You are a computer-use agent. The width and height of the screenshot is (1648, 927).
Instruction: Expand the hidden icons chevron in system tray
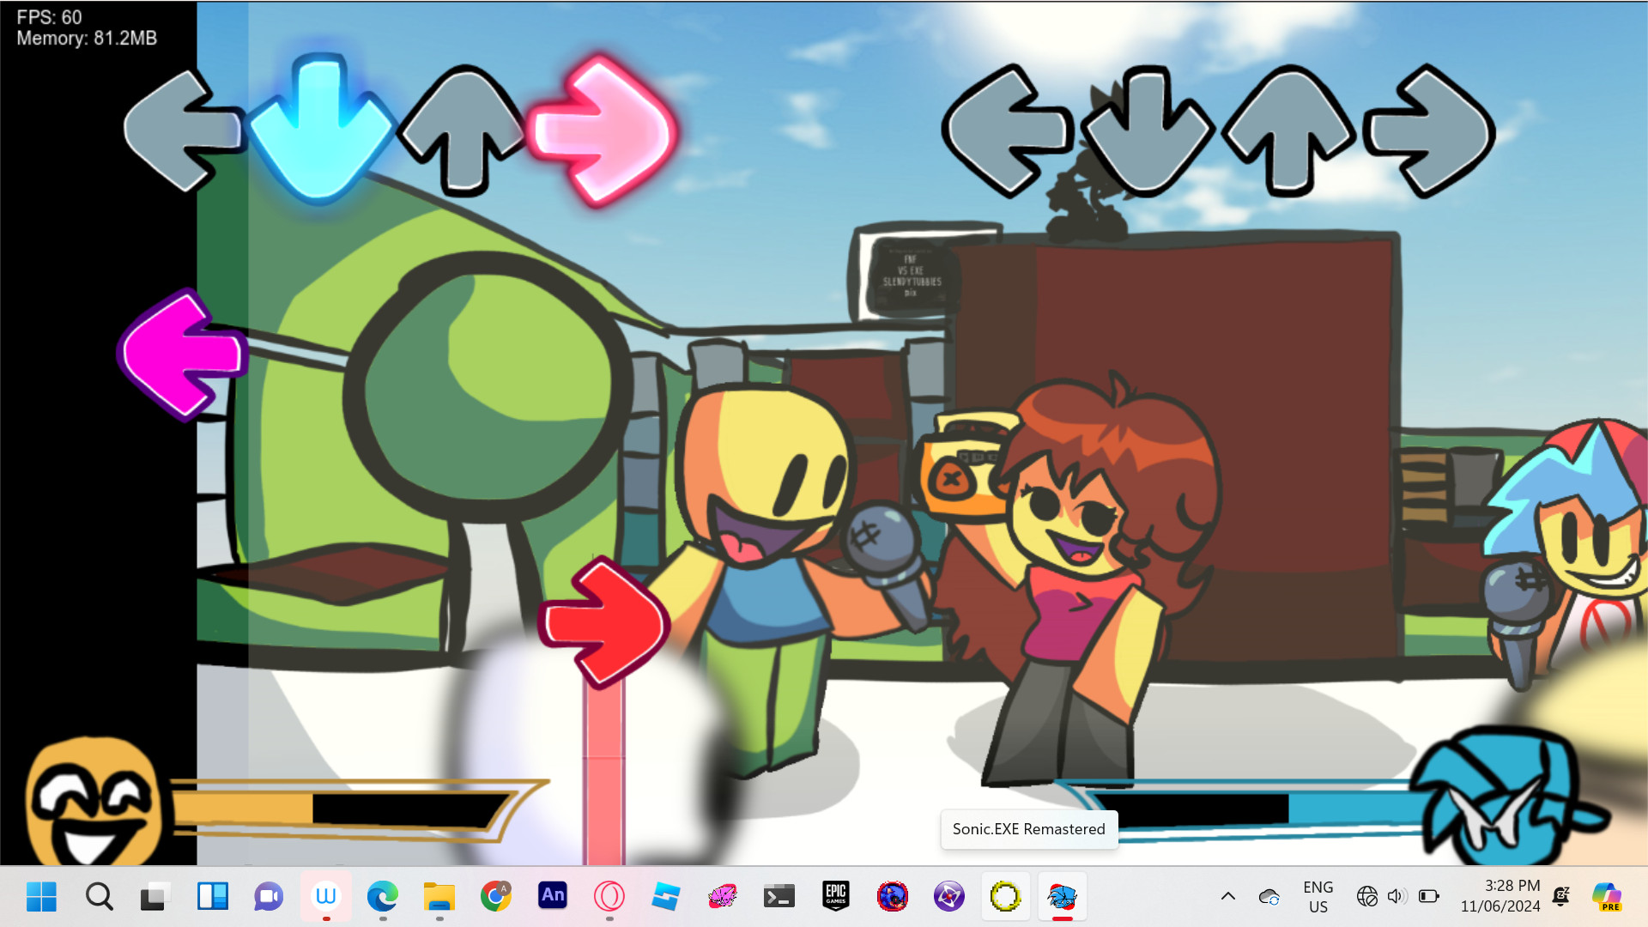point(1228,896)
